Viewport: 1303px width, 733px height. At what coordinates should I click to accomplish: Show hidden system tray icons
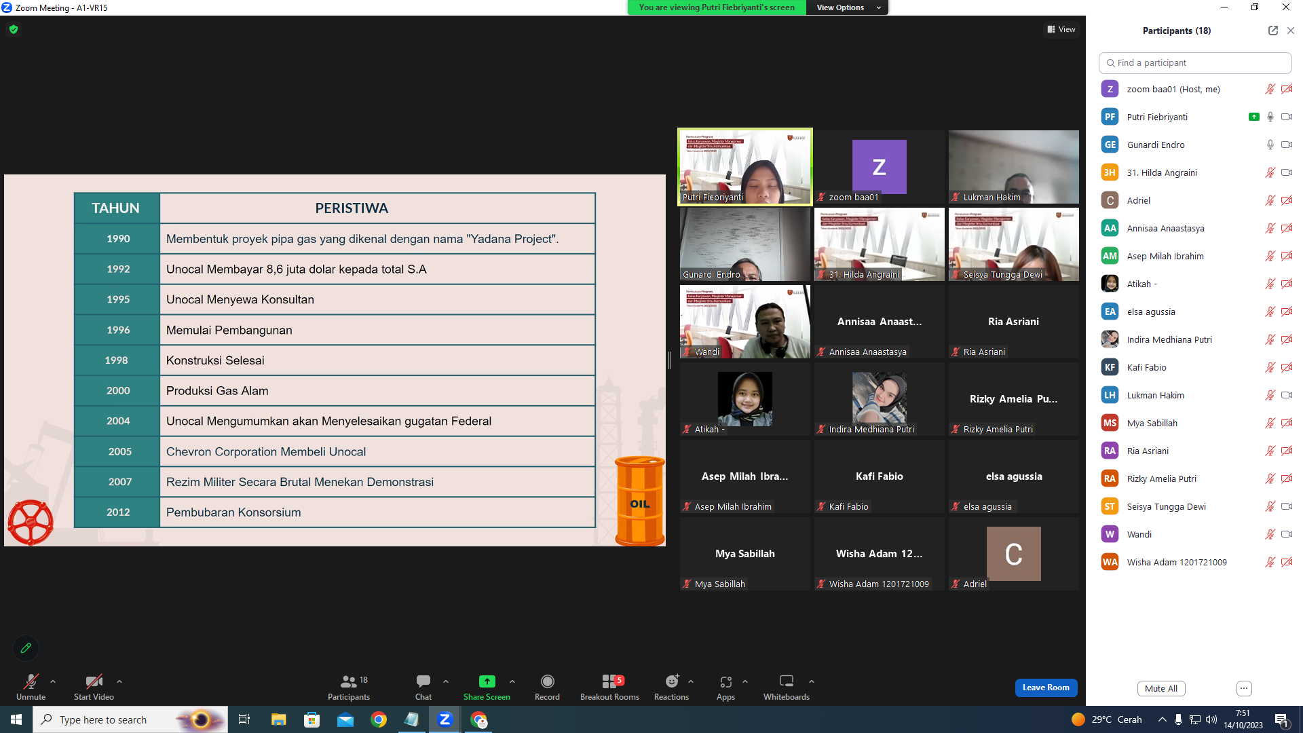click(1163, 719)
